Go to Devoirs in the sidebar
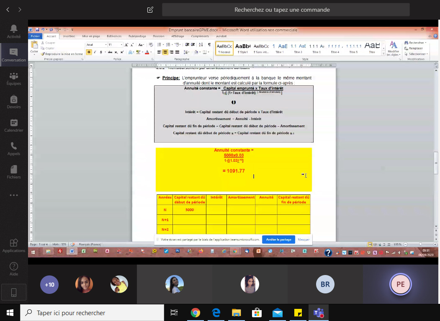This screenshot has height=321, width=440. point(14,102)
